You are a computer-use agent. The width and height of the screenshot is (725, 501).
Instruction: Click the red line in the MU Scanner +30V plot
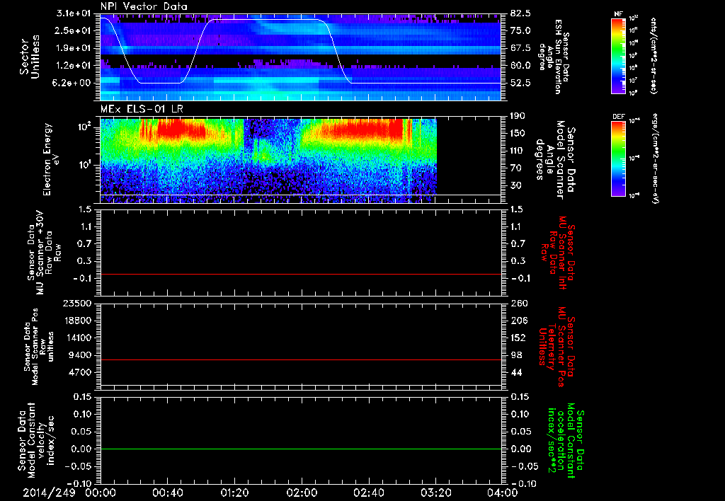(301, 274)
